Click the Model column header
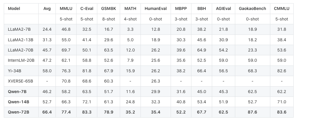This screenshot has width=322, height=122. [x=14, y=8]
